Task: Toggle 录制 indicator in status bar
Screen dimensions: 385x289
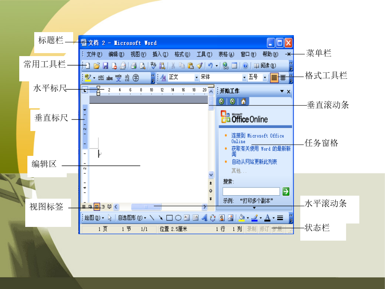Action: (252, 229)
